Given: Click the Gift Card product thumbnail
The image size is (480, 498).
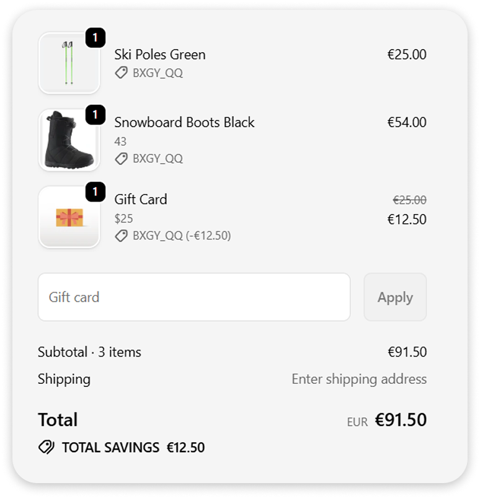Looking at the screenshot, I should [69, 217].
